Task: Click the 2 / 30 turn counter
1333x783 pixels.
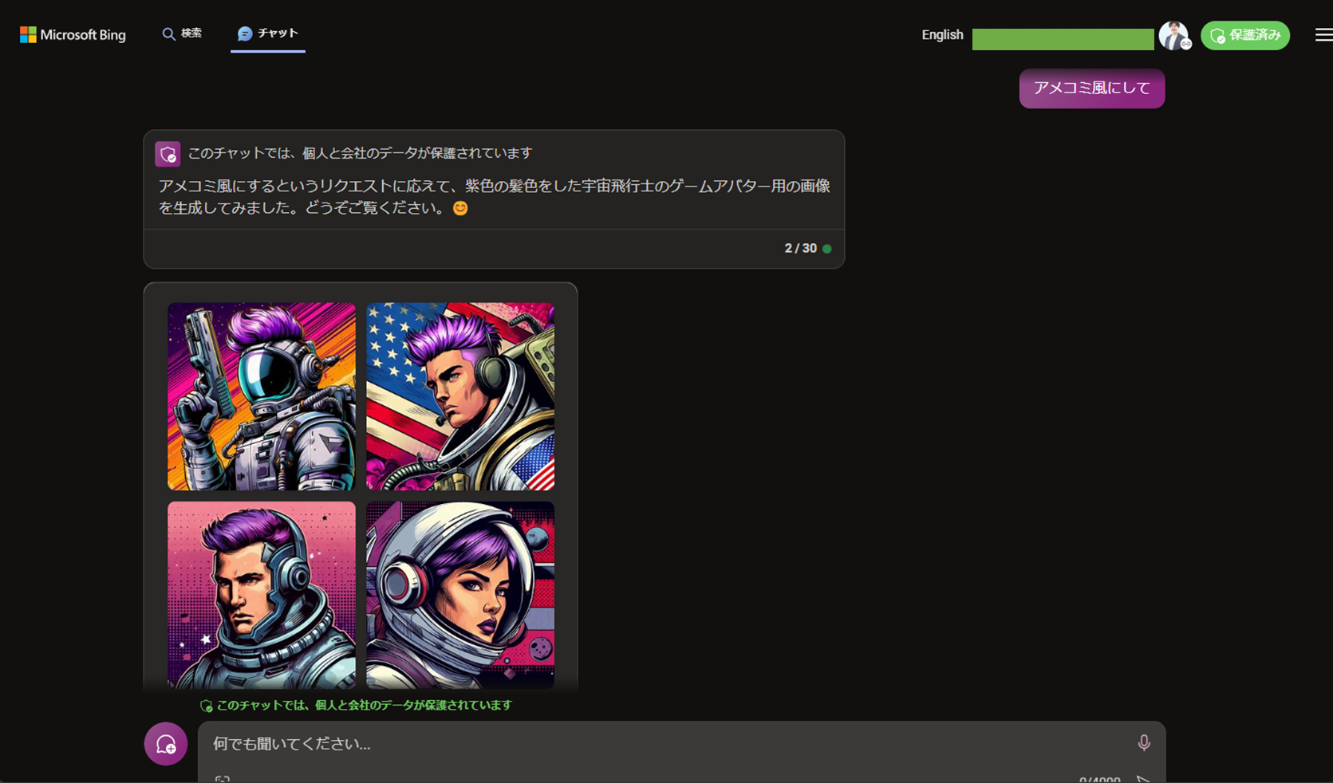Action: (x=801, y=249)
